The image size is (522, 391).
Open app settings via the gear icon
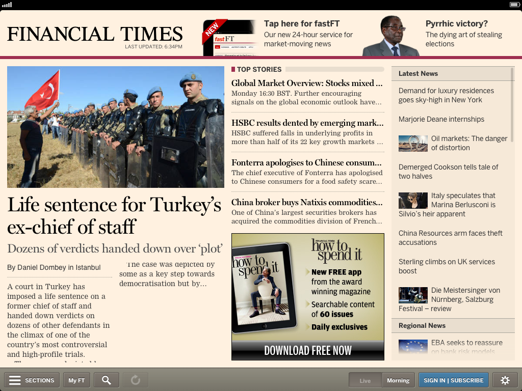(504, 380)
